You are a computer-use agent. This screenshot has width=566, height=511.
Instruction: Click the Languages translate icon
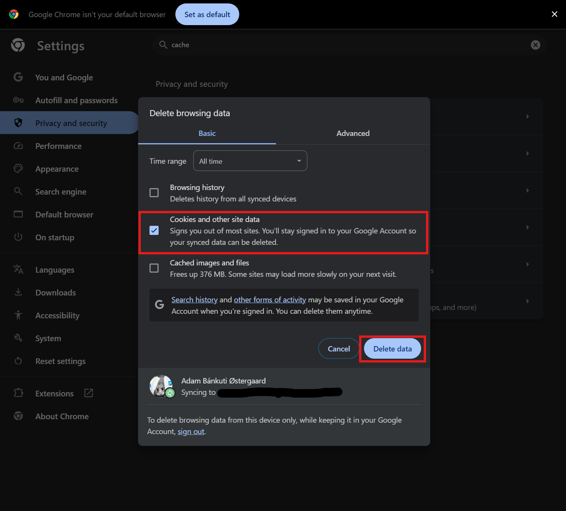click(18, 270)
